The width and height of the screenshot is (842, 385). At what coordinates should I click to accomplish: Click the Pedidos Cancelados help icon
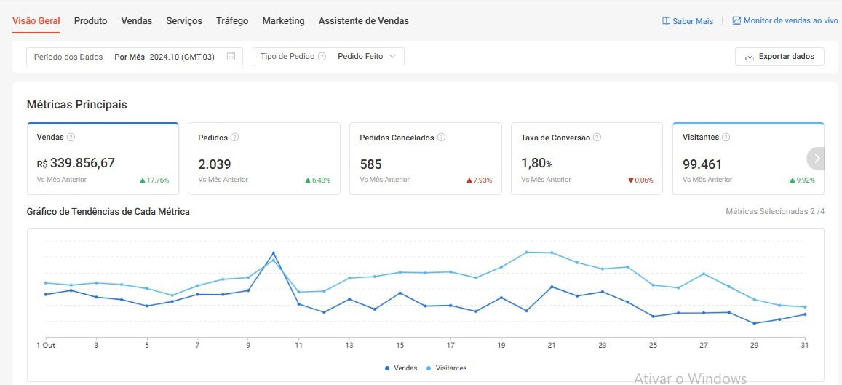tap(441, 138)
